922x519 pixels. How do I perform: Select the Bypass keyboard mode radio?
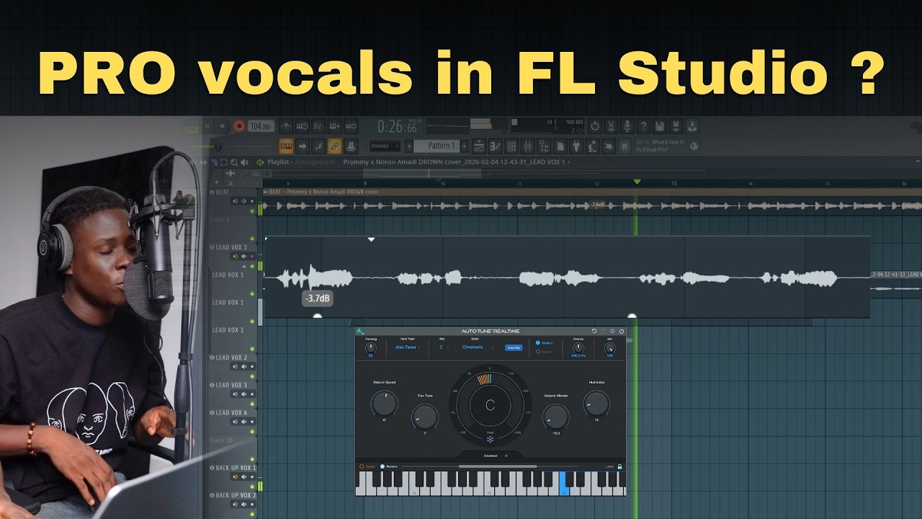point(362,466)
